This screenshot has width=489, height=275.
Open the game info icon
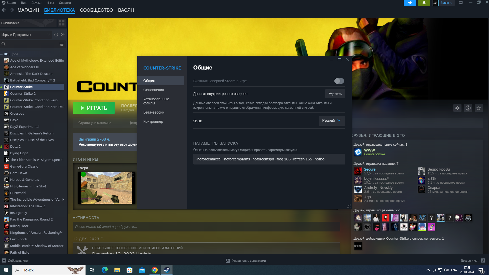click(468, 108)
